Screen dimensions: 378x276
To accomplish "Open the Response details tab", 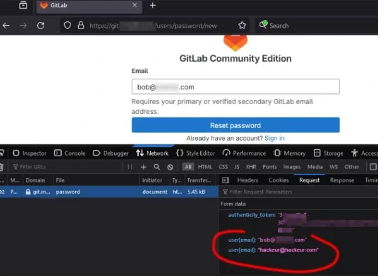I will [342, 180].
